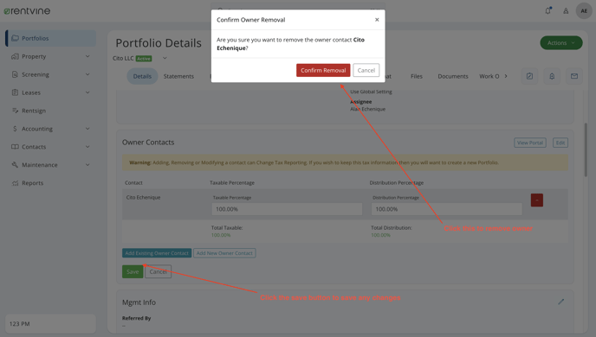Click the email envelope icon button
Image resolution: width=596 pixels, height=337 pixels.
click(x=574, y=76)
